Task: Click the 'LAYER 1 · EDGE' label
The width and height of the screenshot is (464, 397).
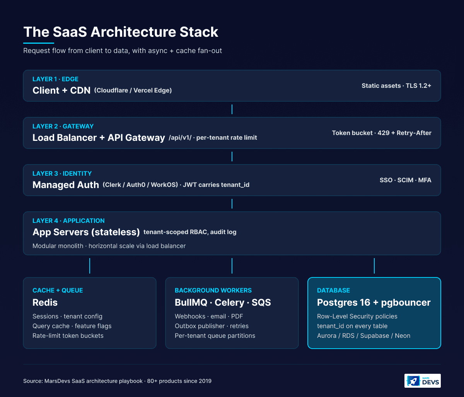Action: point(55,79)
